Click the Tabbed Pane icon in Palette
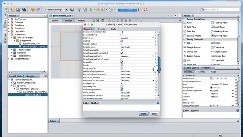 [x=212, y=22]
